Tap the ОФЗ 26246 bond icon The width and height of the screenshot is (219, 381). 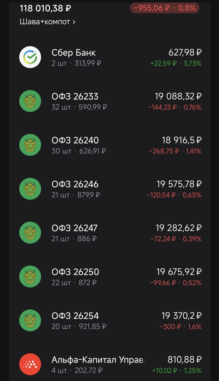[x=30, y=189]
